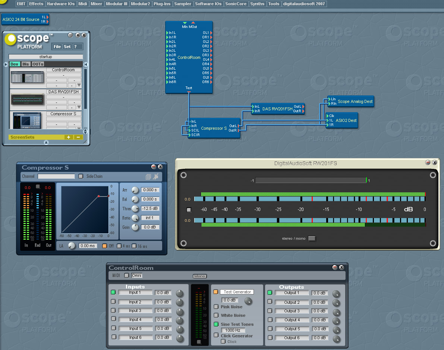The image size is (444, 350).
Task: Open the startup project name field
Action: tap(45, 57)
